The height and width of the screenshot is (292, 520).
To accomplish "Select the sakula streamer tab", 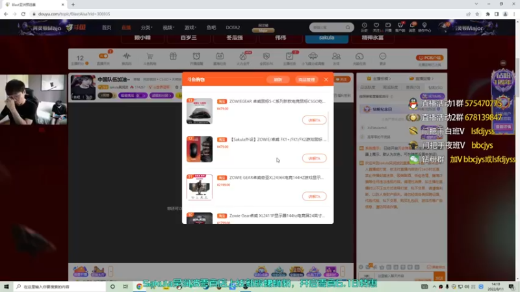I will (x=327, y=38).
